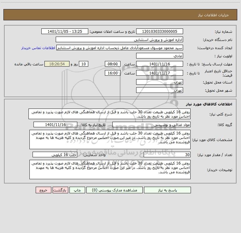This screenshot has width=241, height=233.
Task: Click the remaining time countdown 18:26:54
Action: tap(57, 64)
